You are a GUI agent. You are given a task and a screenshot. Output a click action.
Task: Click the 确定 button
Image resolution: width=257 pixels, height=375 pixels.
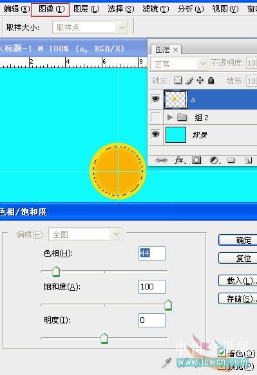pos(238,240)
